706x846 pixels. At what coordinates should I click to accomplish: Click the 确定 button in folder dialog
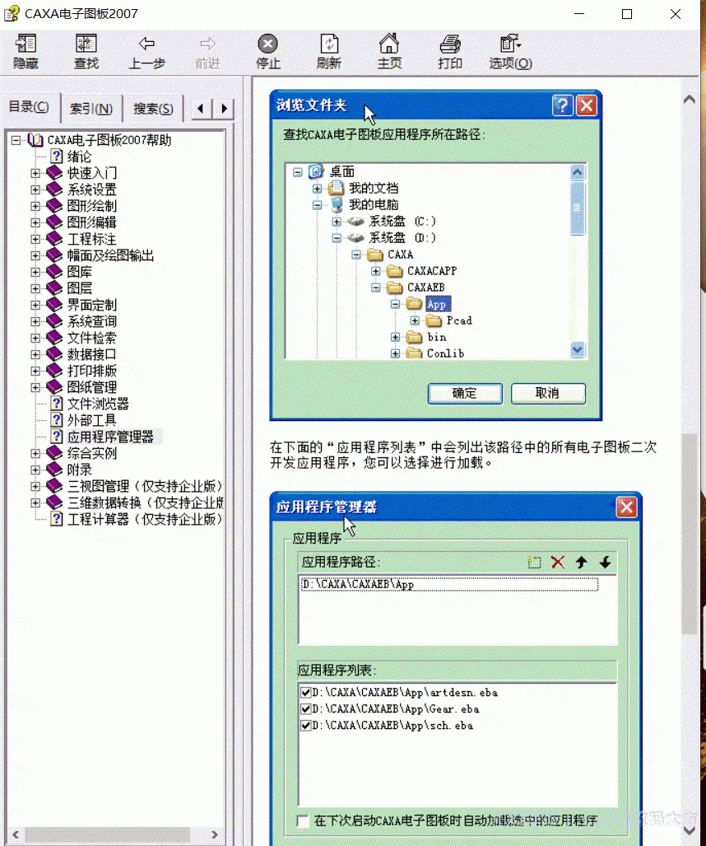pyautogui.click(x=465, y=393)
